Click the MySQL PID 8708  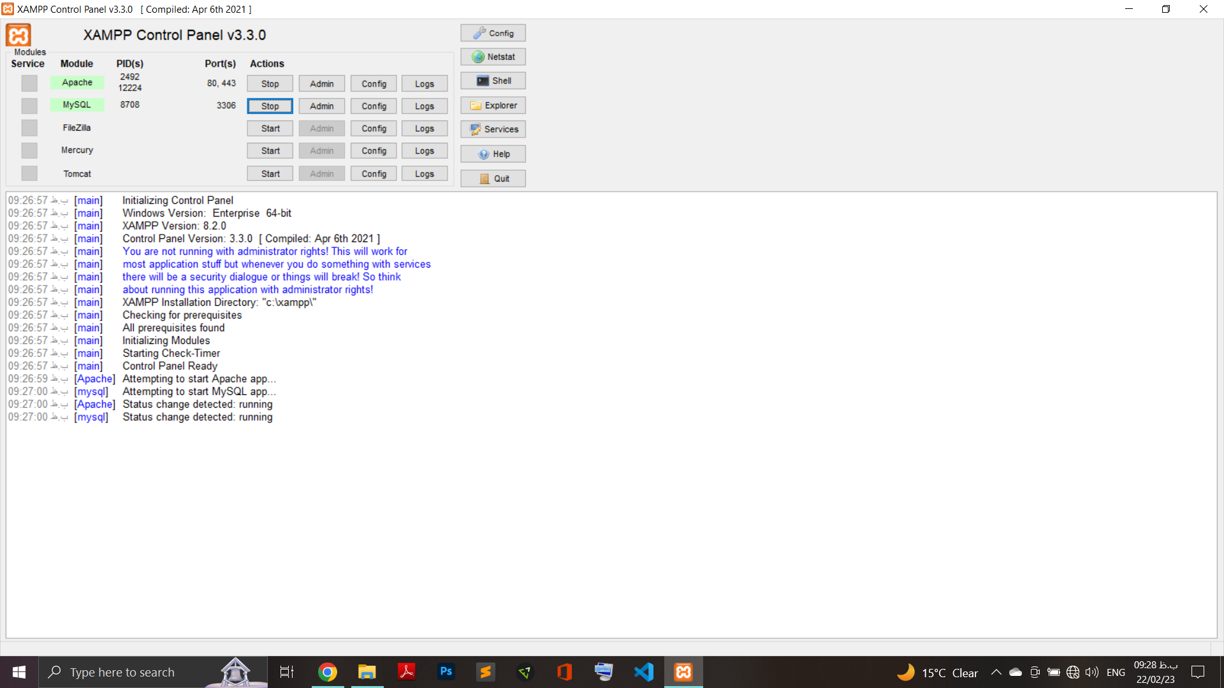pos(129,104)
